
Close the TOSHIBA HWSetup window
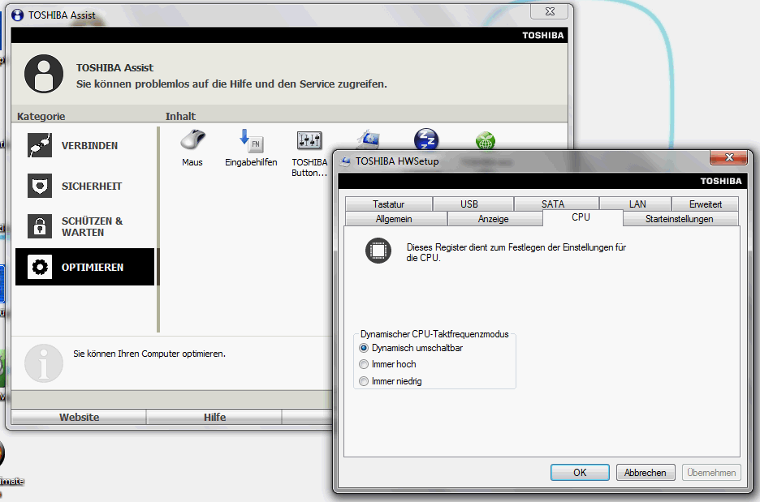[729, 157]
